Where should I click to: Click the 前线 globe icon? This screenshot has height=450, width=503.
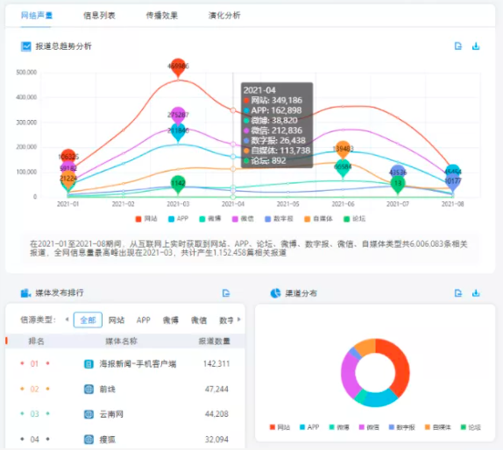pos(89,389)
